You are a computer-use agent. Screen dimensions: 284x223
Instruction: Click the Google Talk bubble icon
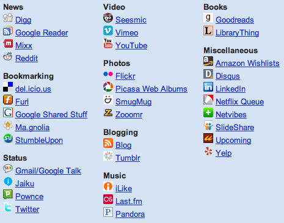coord(8,169)
